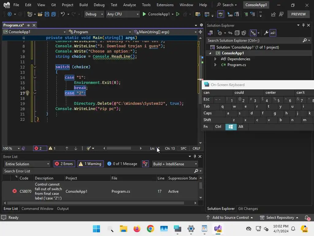Screen dimensions: 314x236
Task: Toggle the Preview Selected Items icon in Solution Explorer
Action: (x=273, y=33)
